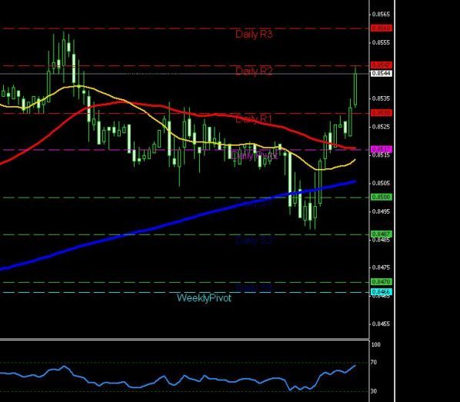
Task: Click the 70 level on indicator scale
Action: tap(373, 363)
